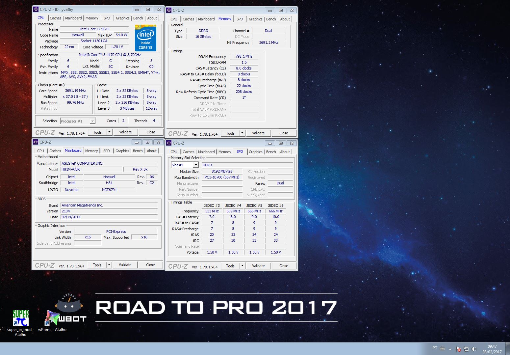Viewport: 510px width, 355px height.
Task: Click Level 3 cache 3 MBytes value
Action: (127, 108)
